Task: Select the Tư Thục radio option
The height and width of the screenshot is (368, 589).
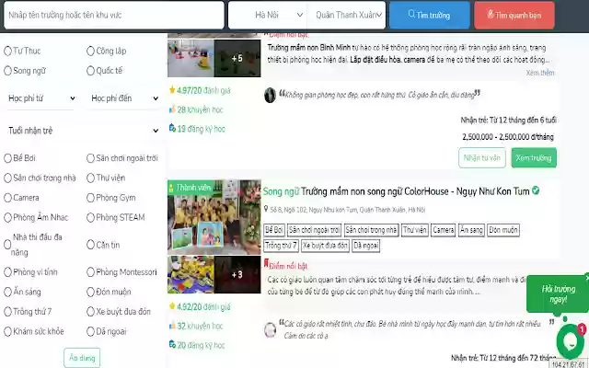Action: click(7, 52)
